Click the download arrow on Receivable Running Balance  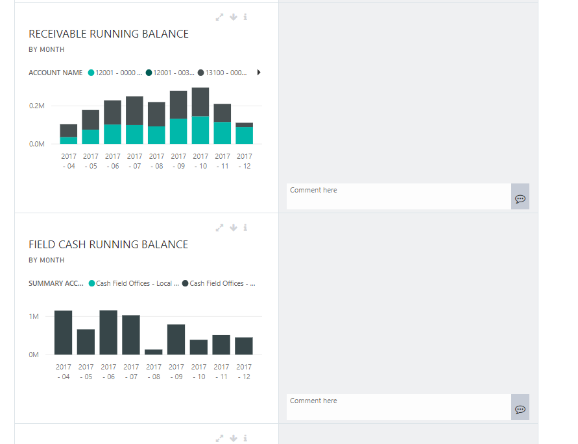pos(234,17)
